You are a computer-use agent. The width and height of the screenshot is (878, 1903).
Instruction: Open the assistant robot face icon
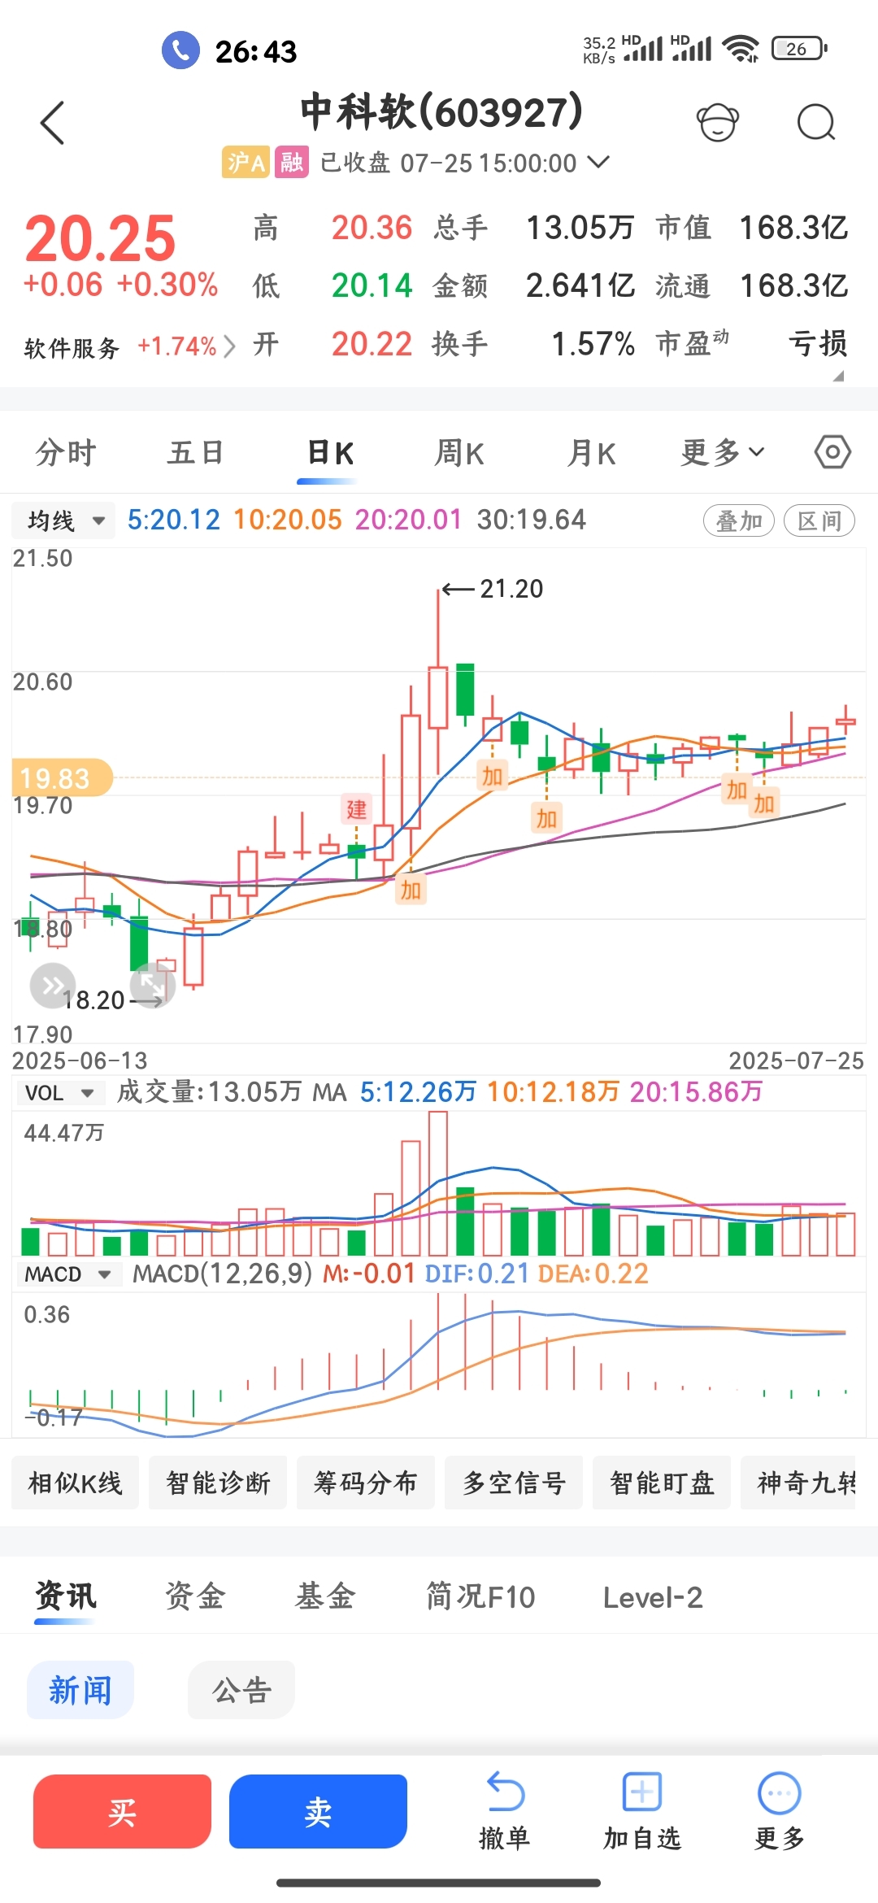(x=718, y=123)
